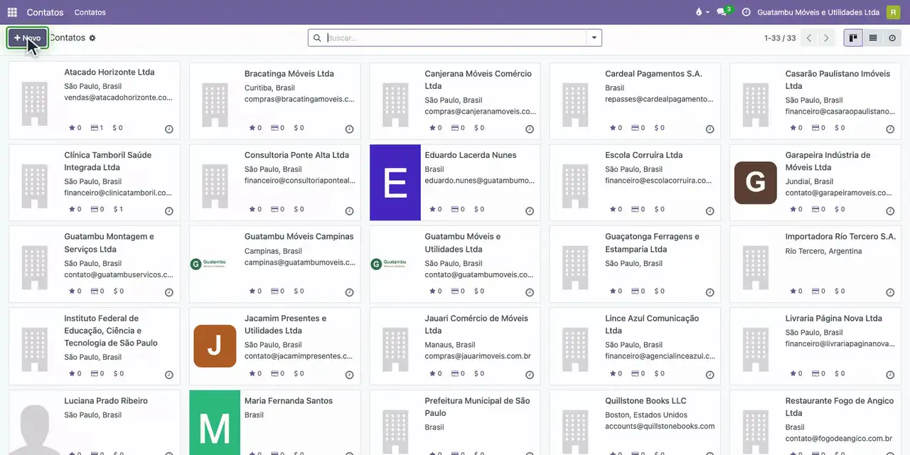Go to next page of contacts
Screen dimensions: 910x455
point(826,38)
